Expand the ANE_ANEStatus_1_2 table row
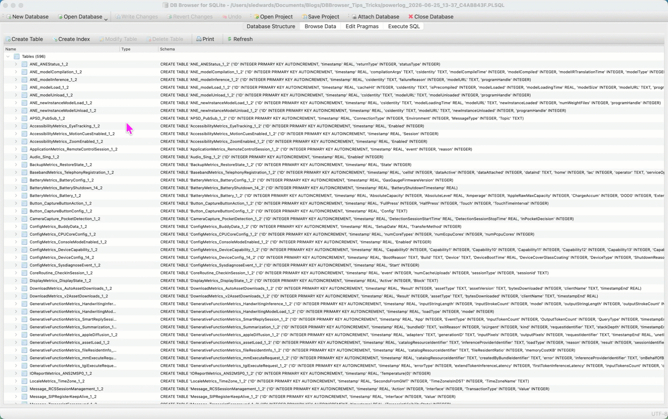This screenshot has height=419, width=668. [16, 64]
